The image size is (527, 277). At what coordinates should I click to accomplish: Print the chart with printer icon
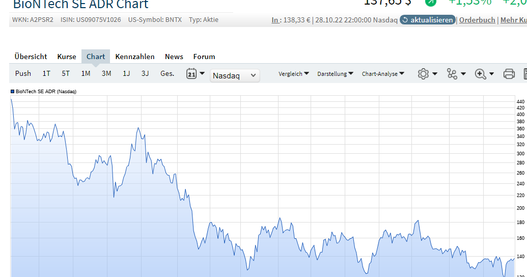pyautogui.click(x=509, y=74)
